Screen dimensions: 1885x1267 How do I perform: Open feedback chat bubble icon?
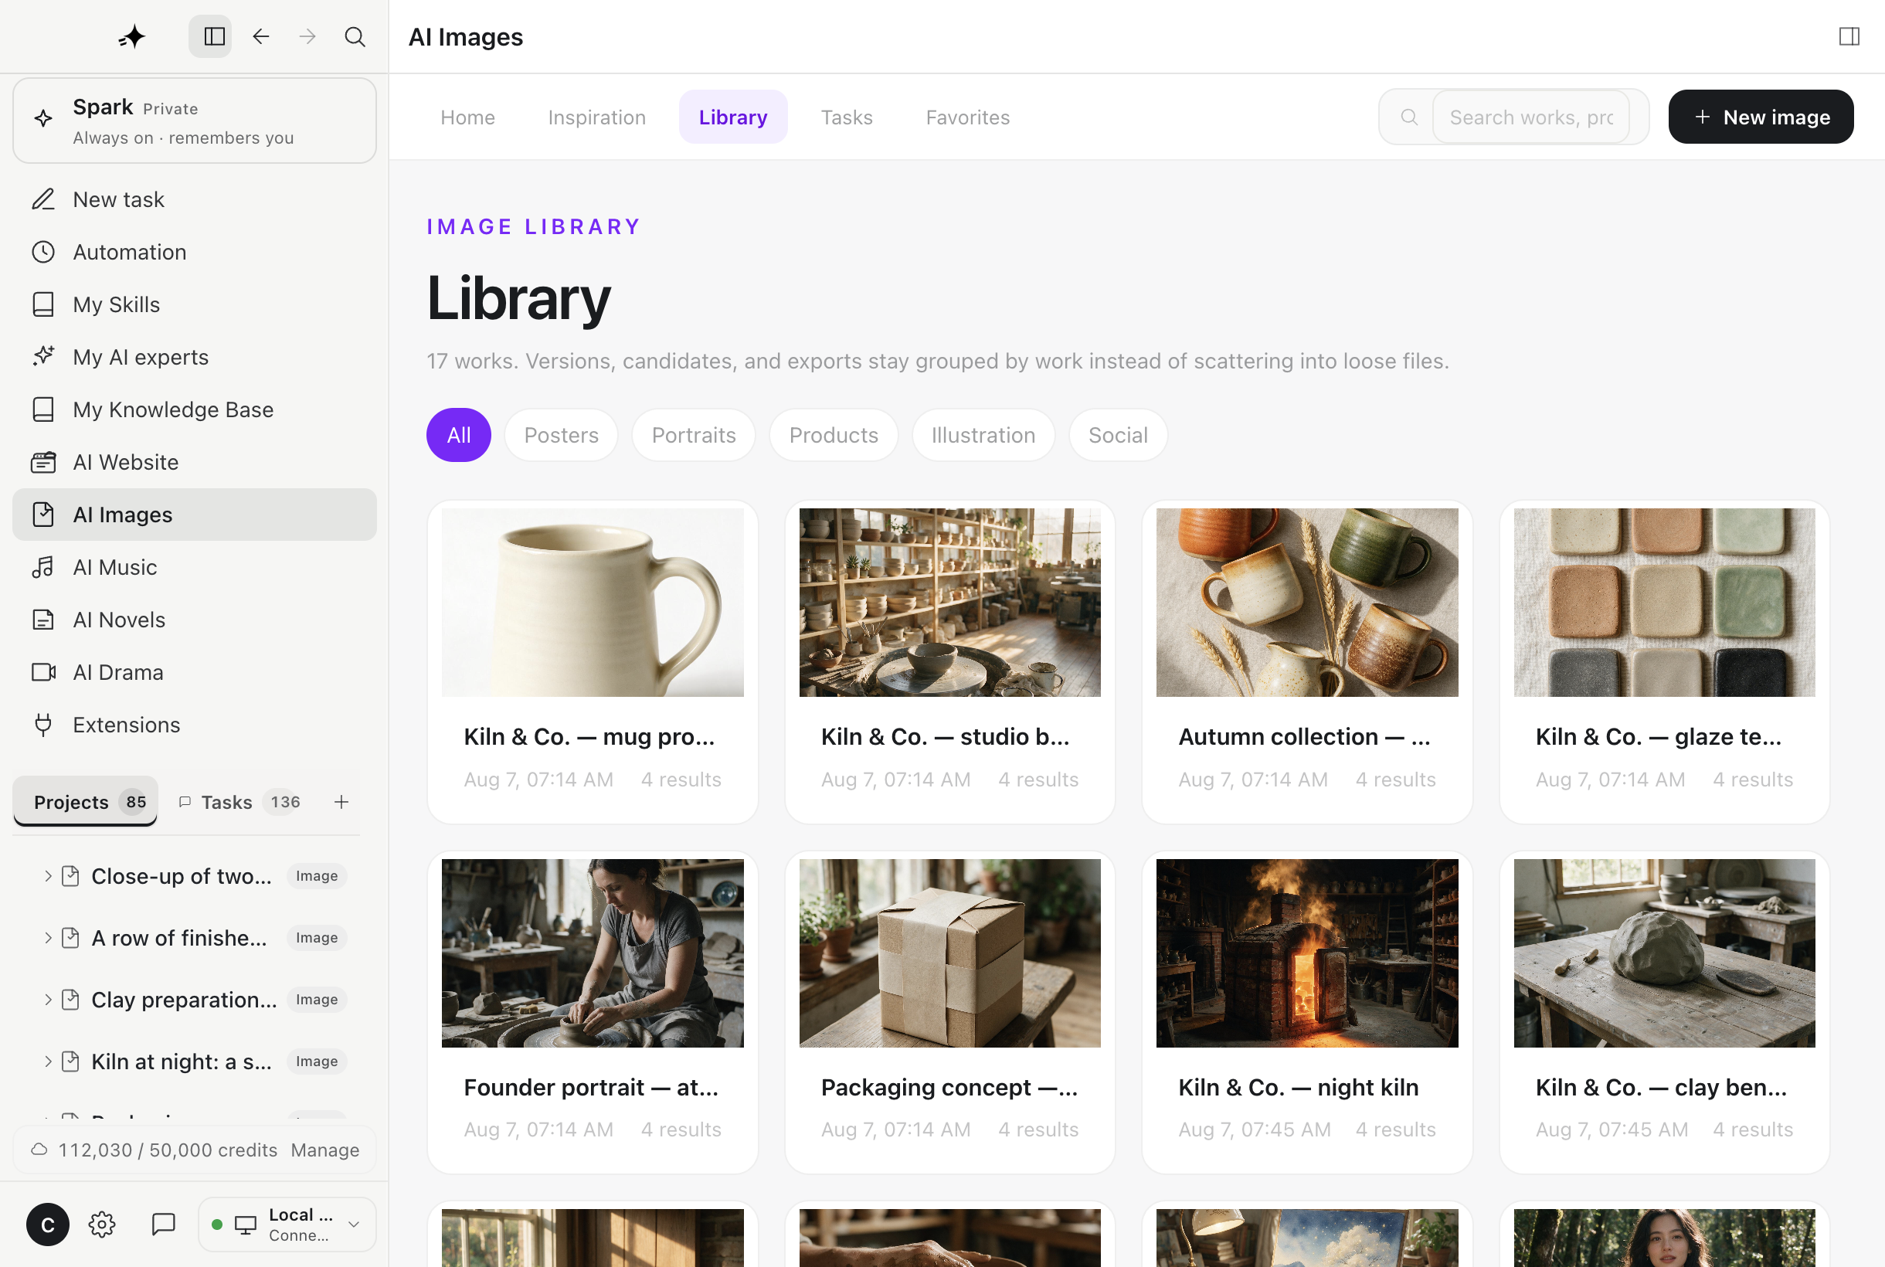pos(163,1225)
